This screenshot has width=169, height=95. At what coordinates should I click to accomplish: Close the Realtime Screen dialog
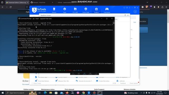128,15
